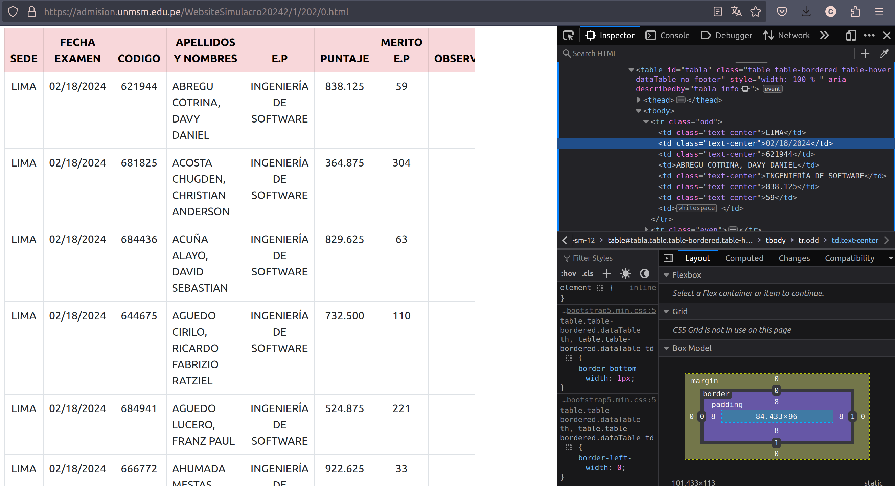Image resolution: width=895 pixels, height=486 pixels.
Task: Switch to the Console tab
Action: [667, 36]
